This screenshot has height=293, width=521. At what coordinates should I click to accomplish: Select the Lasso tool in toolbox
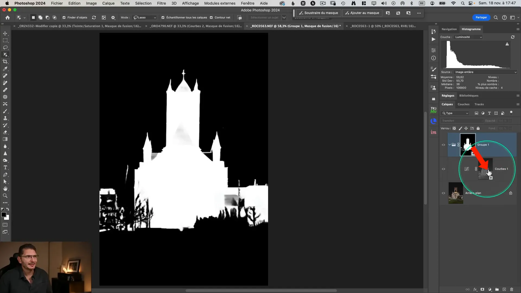pos(5,47)
